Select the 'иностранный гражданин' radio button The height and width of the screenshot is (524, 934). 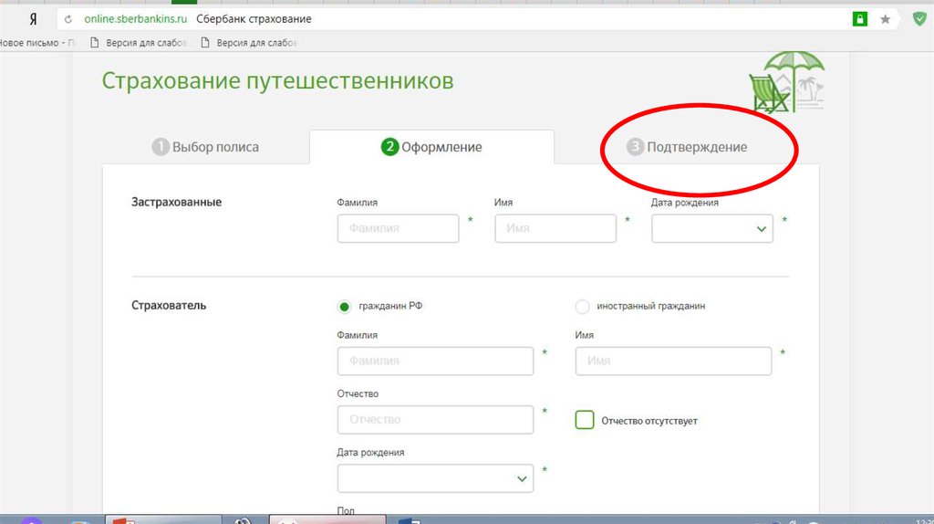pos(583,307)
